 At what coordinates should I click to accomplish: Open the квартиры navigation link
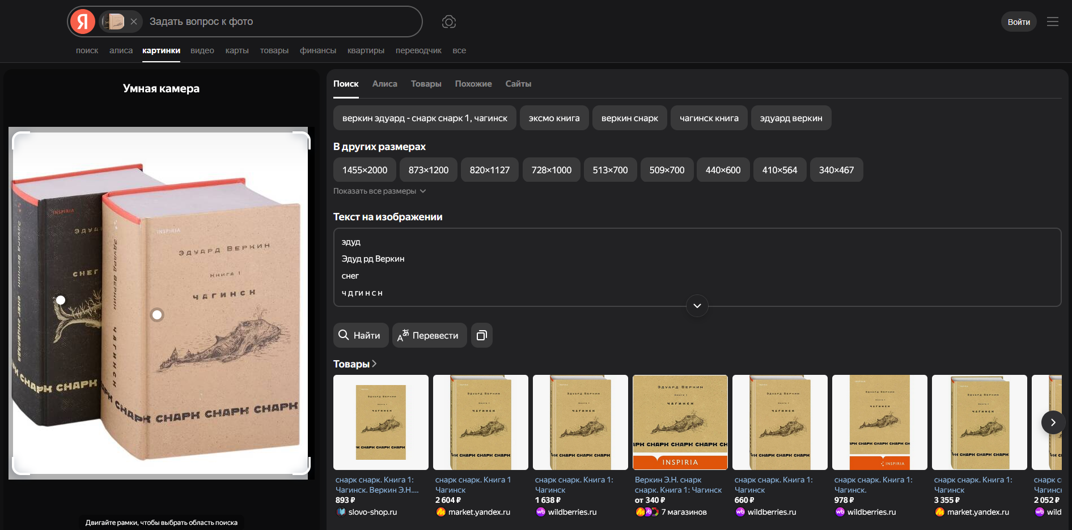[x=366, y=50]
